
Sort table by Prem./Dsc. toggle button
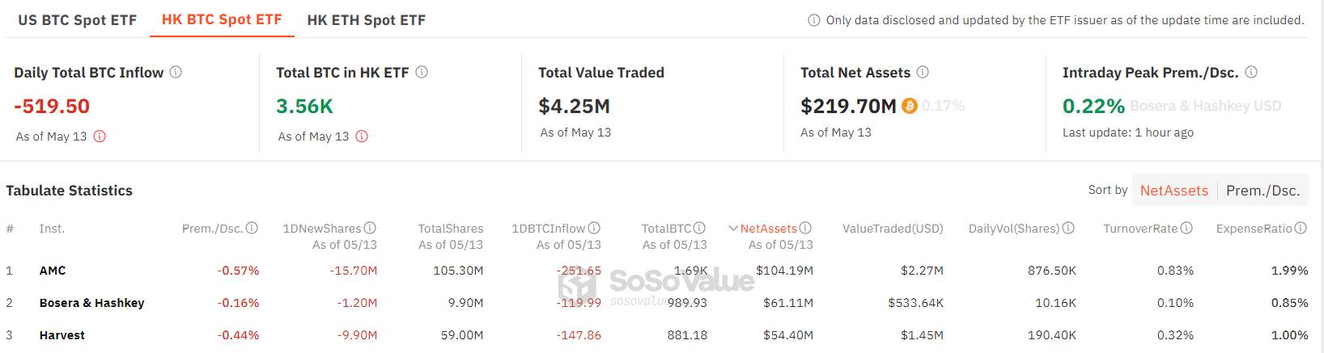click(1262, 191)
